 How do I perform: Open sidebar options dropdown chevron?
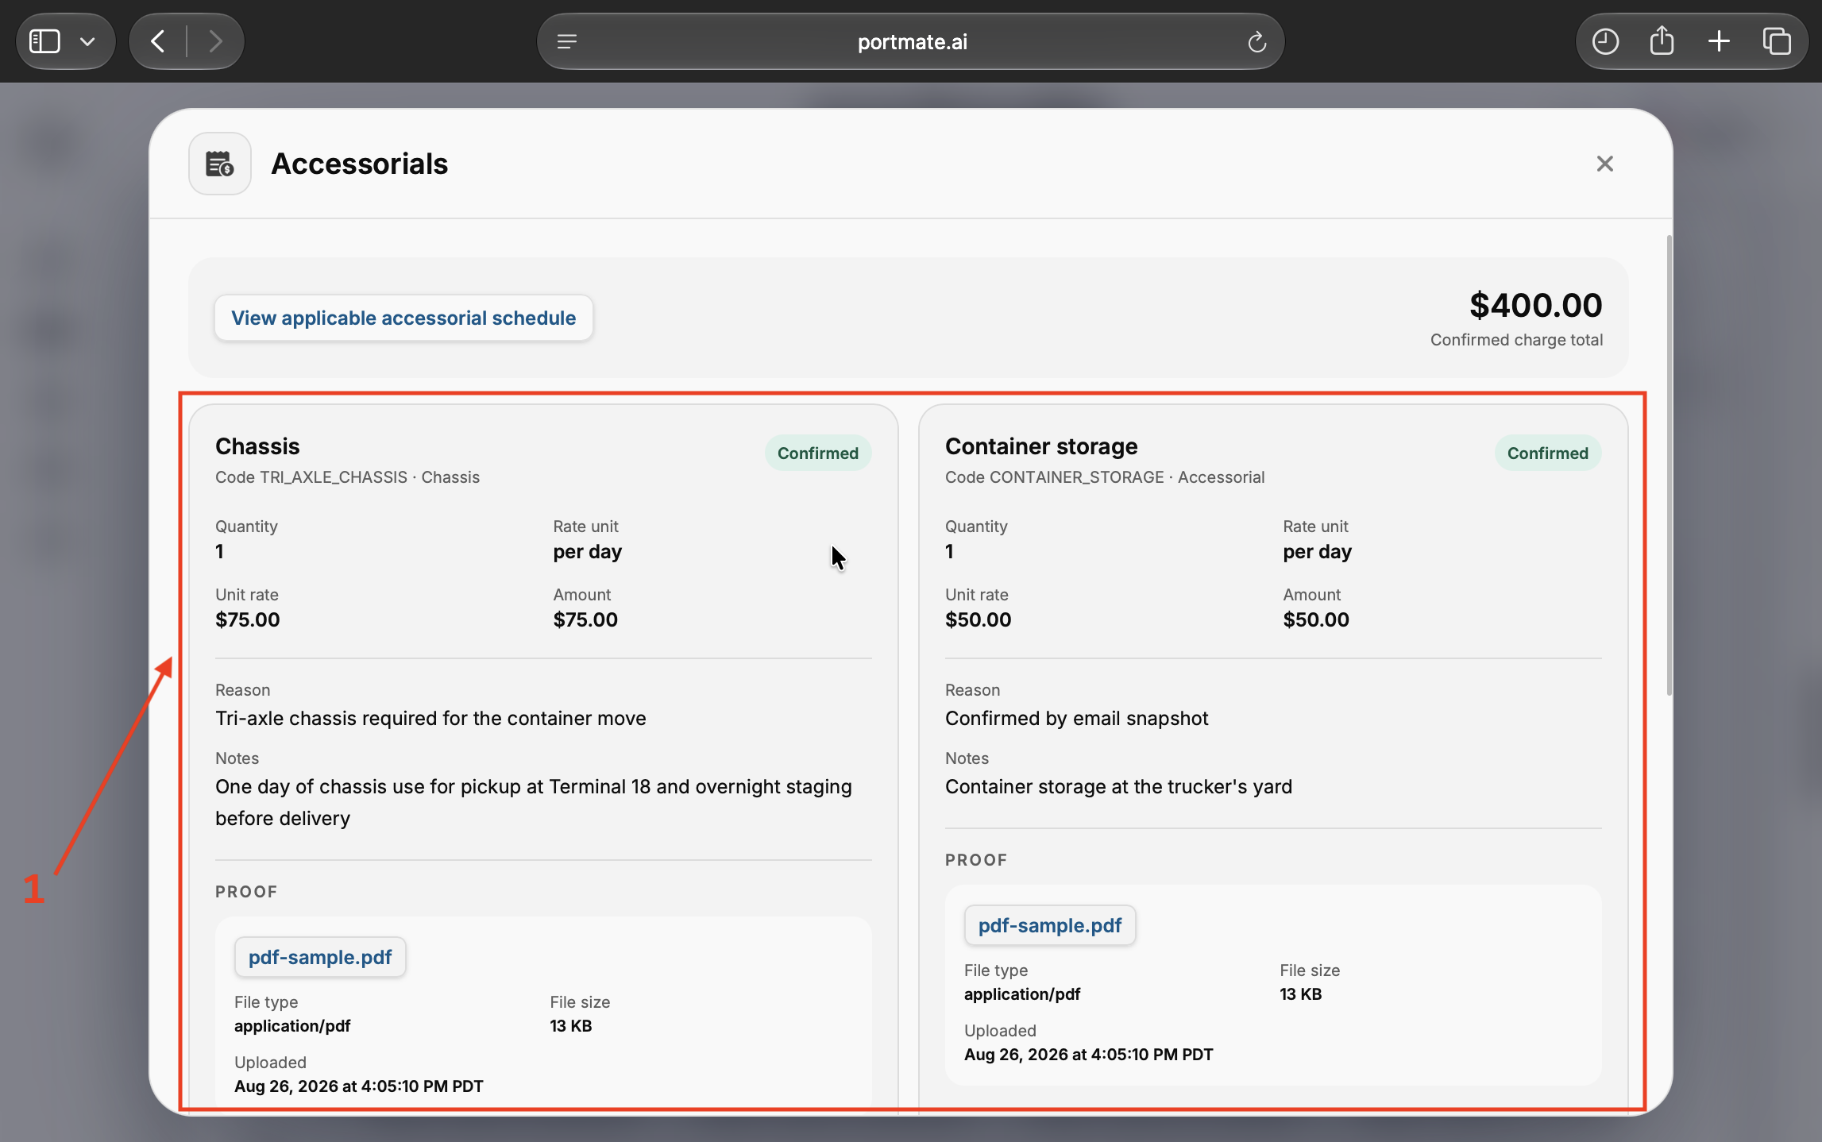click(87, 41)
